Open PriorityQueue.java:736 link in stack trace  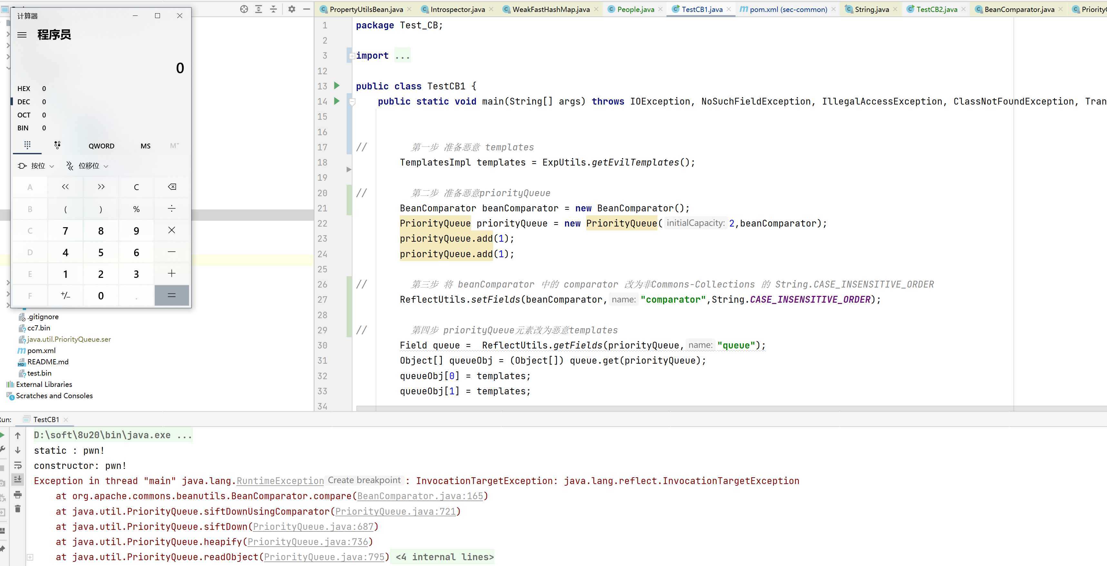(x=307, y=542)
